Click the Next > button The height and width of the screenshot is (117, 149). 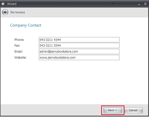coord(113,110)
